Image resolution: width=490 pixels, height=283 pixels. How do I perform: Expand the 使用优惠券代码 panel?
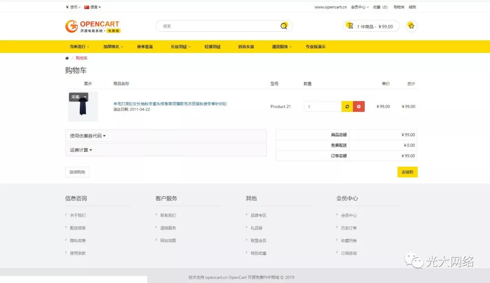pyautogui.click(x=88, y=136)
